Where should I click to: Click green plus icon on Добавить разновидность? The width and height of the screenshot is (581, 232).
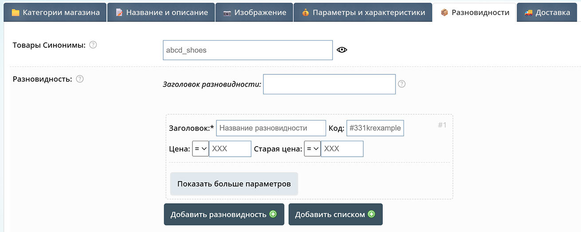[273, 214]
